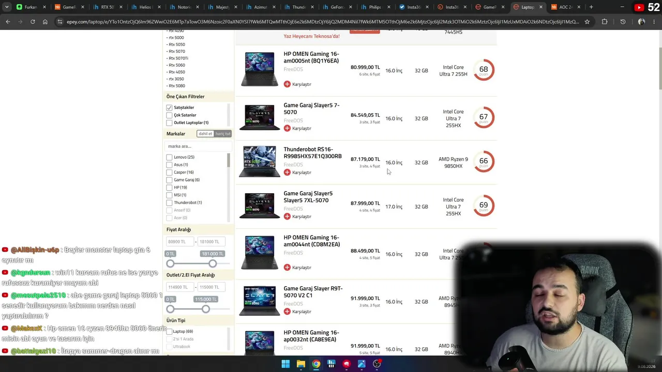The image size is (662, 372).
Task: Filter by Lenovo (25) brand
Action: coord(169,157)
